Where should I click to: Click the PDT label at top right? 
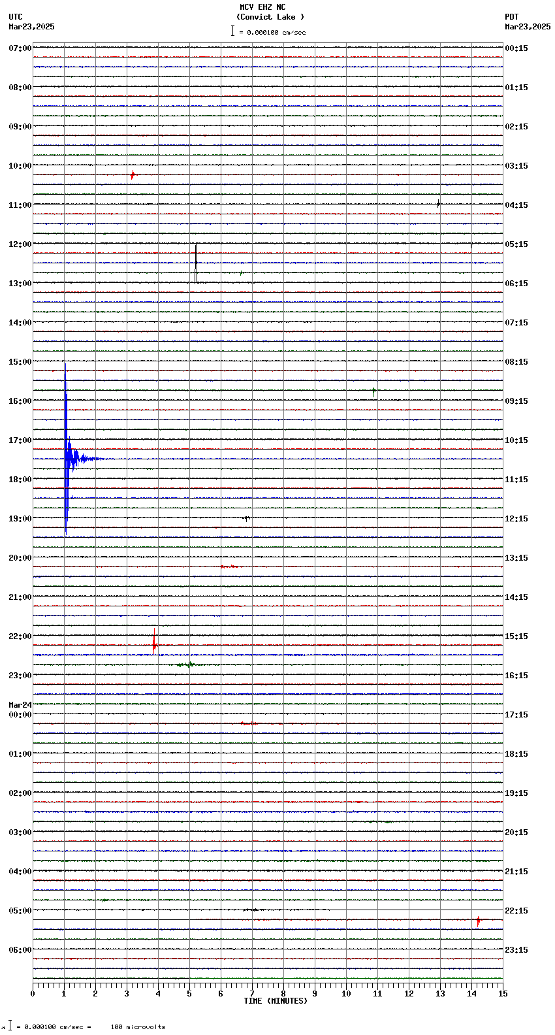tap(512, 17)
